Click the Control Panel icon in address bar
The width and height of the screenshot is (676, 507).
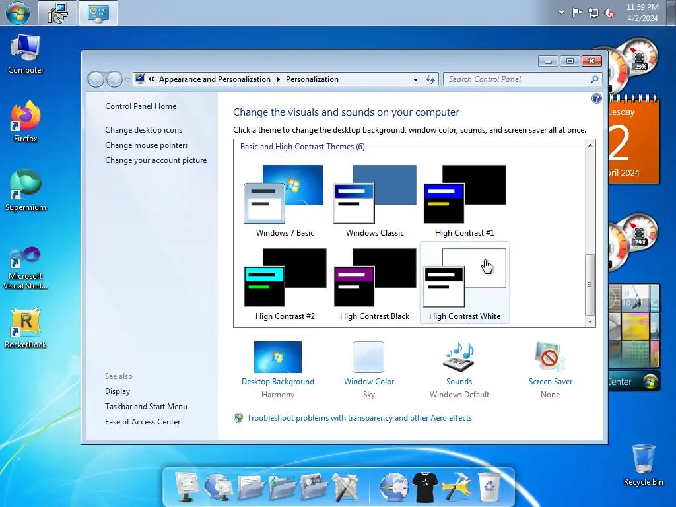point(140,79)
